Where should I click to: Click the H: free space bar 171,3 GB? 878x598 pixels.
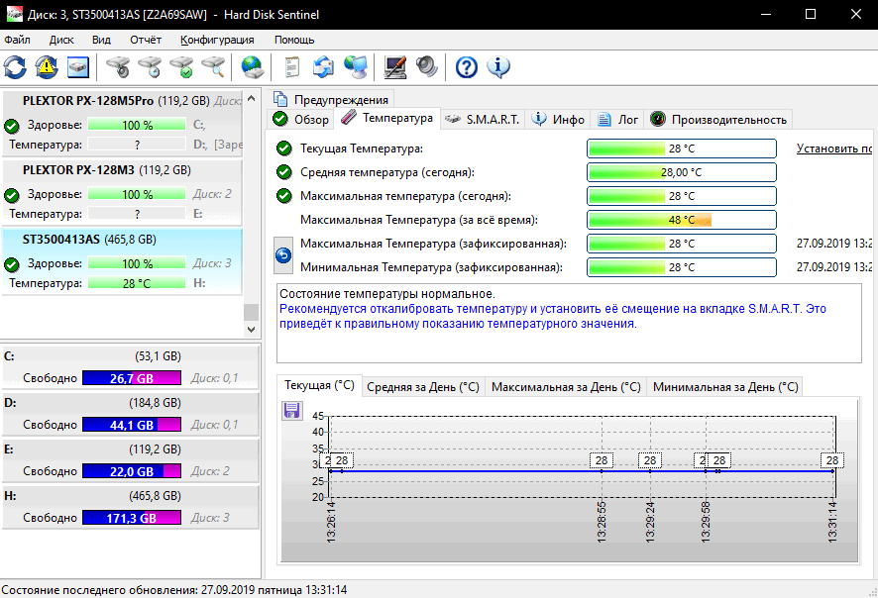[x=132, y=518]
